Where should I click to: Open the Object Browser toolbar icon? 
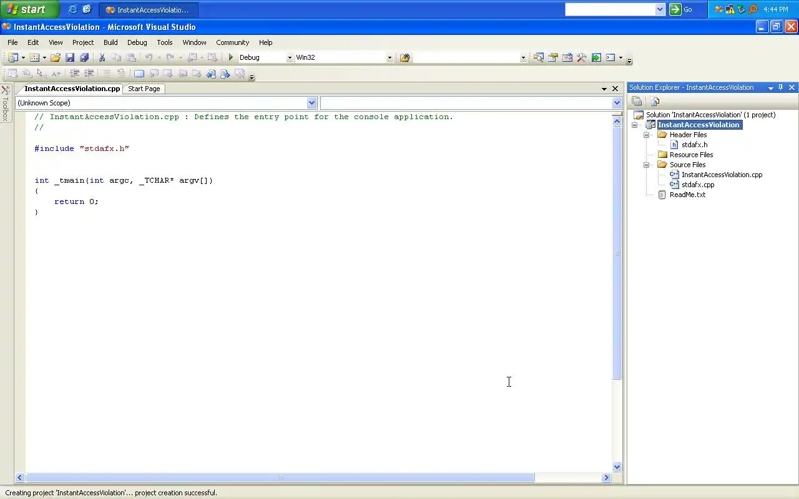click(567, 57)
